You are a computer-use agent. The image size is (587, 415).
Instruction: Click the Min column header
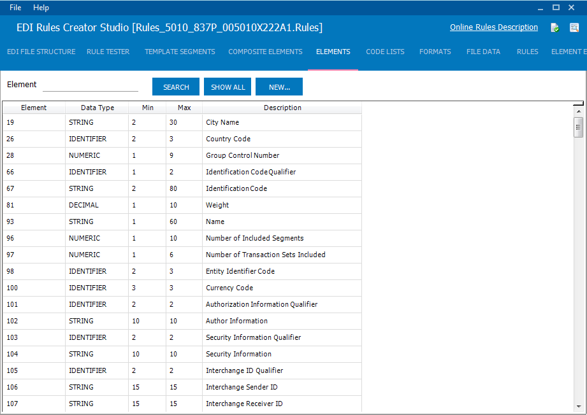click(147, 108)
